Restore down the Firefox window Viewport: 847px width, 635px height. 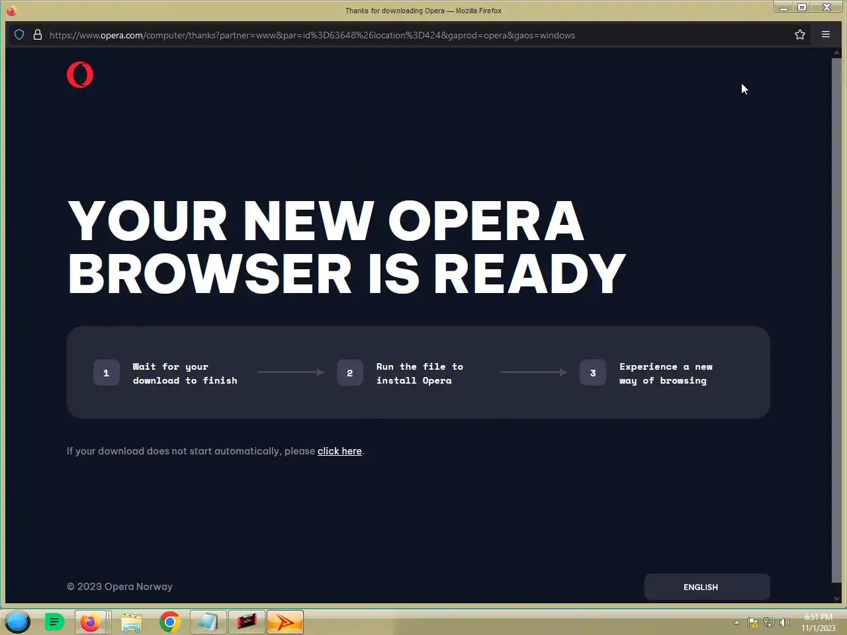pos(802,7)
